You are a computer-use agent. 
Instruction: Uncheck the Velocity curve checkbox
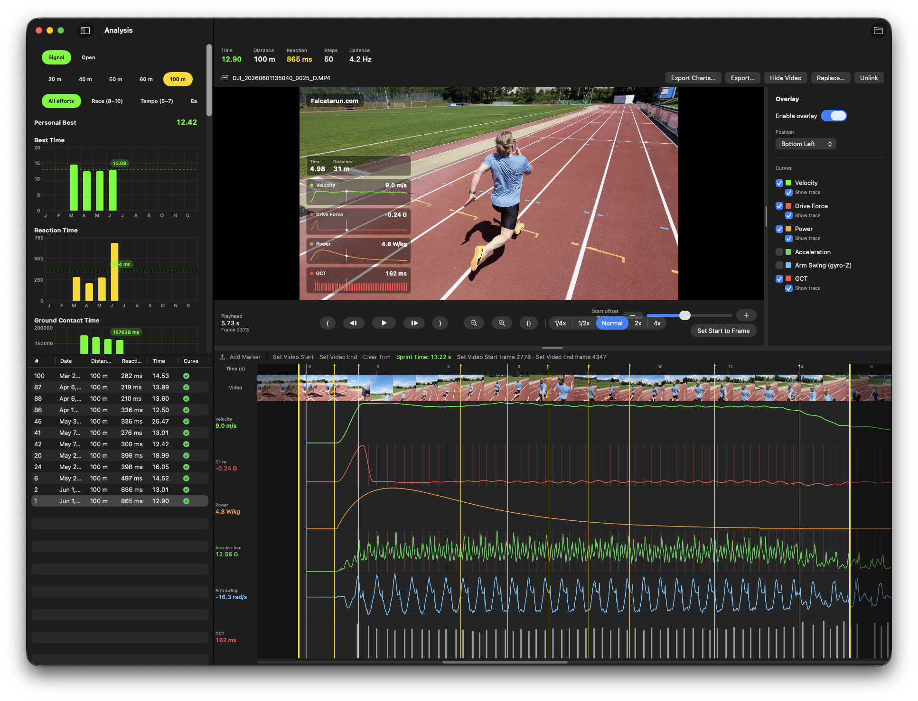[x=779, y=183]
